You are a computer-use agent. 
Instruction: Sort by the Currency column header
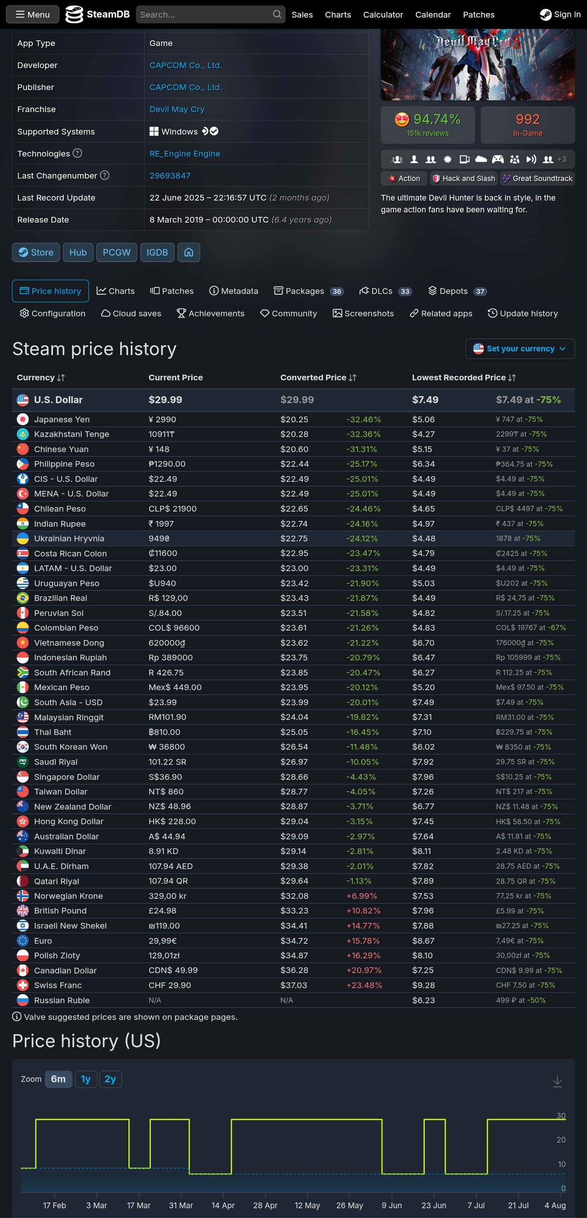click(x=41, y=377)
